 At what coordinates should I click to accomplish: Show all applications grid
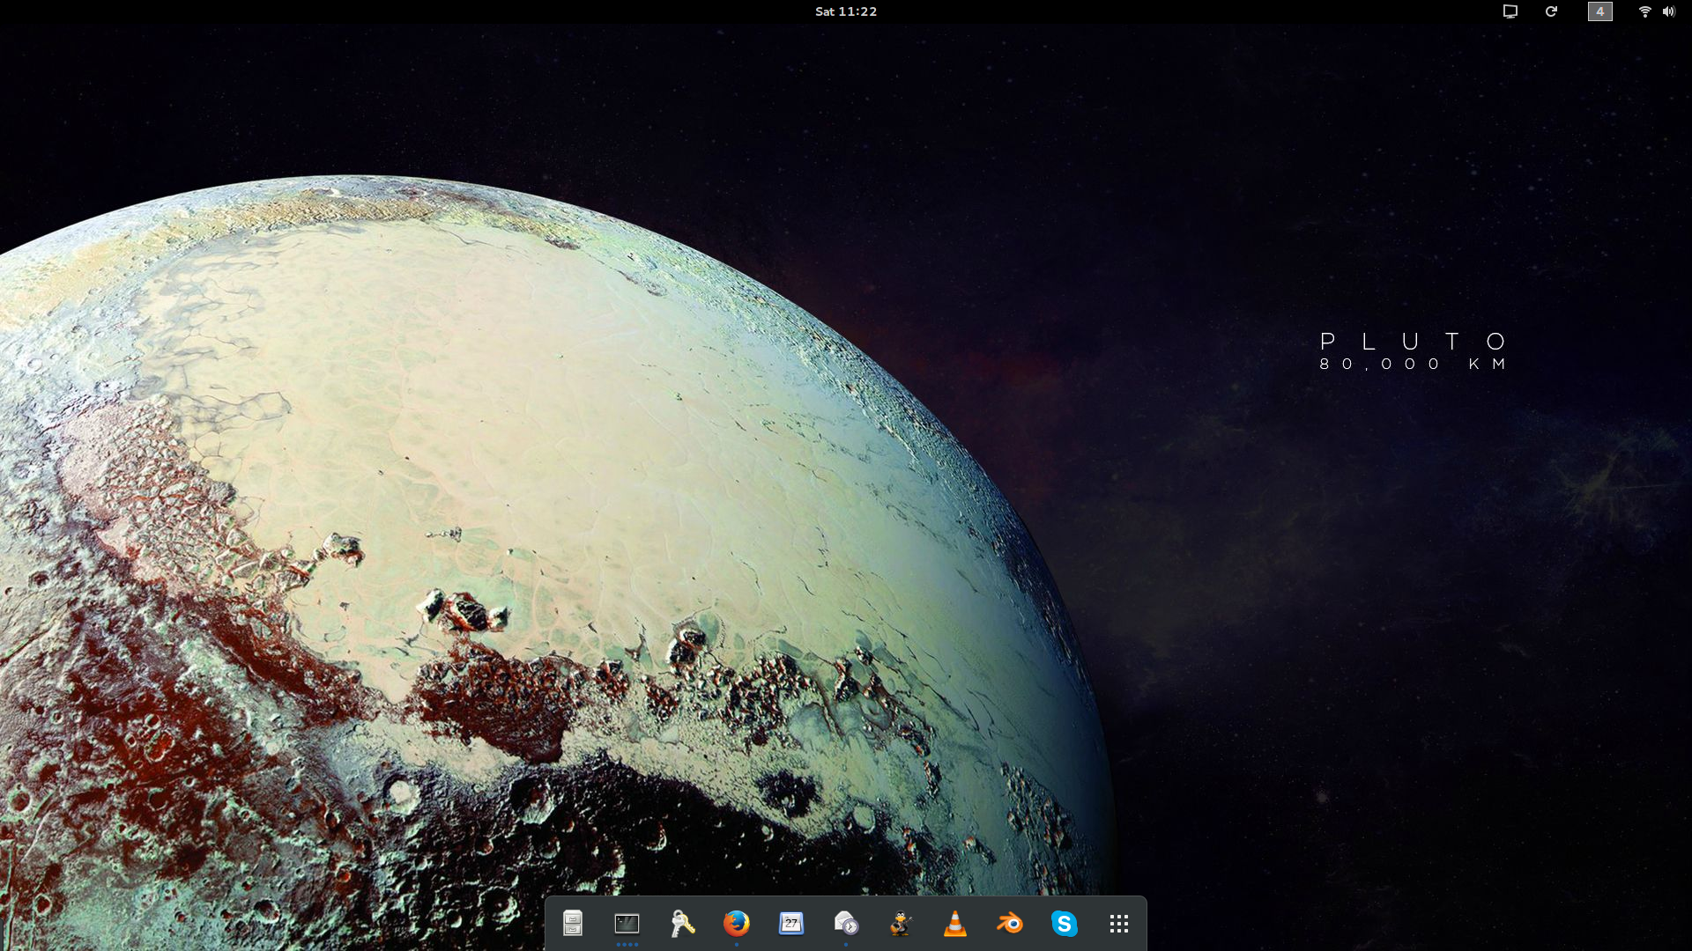tap(1119, 923)
